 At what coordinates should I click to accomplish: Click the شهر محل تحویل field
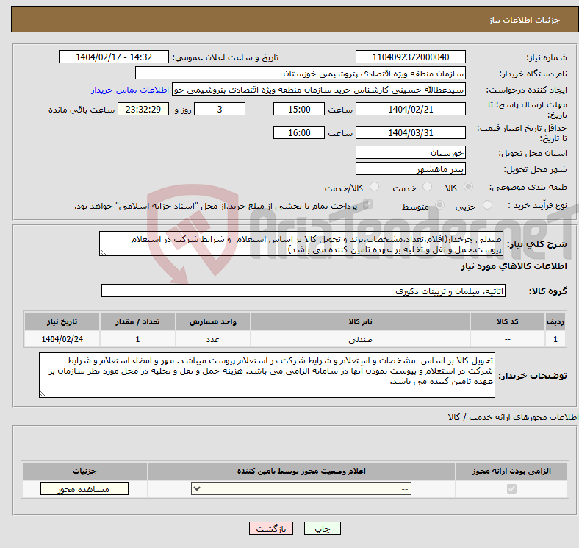410,168
